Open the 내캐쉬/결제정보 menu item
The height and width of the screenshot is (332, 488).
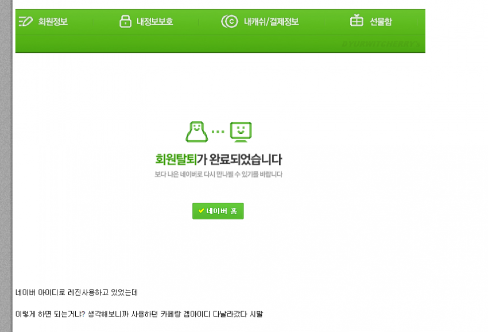271,21
